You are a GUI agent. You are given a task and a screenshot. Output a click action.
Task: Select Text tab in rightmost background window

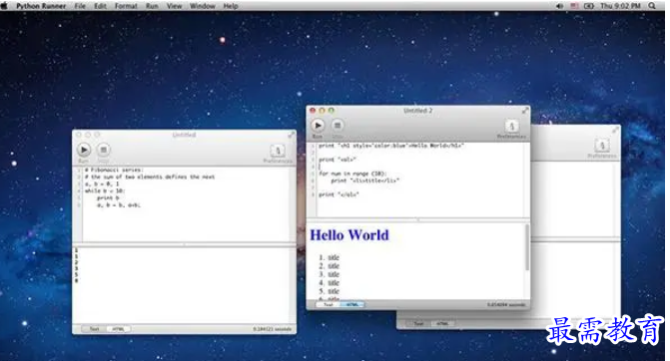pyautogui.click(x=419, y=323)
